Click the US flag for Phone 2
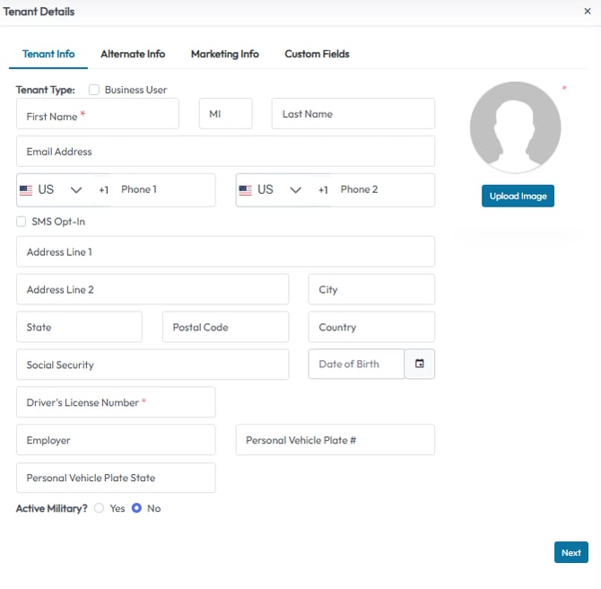The image size is (601, 589). pyautogui.click(x=245, y=190)
